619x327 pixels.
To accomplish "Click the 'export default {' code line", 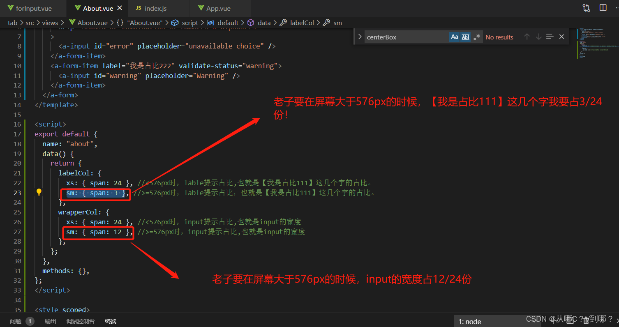I will [x=66, y=134].
